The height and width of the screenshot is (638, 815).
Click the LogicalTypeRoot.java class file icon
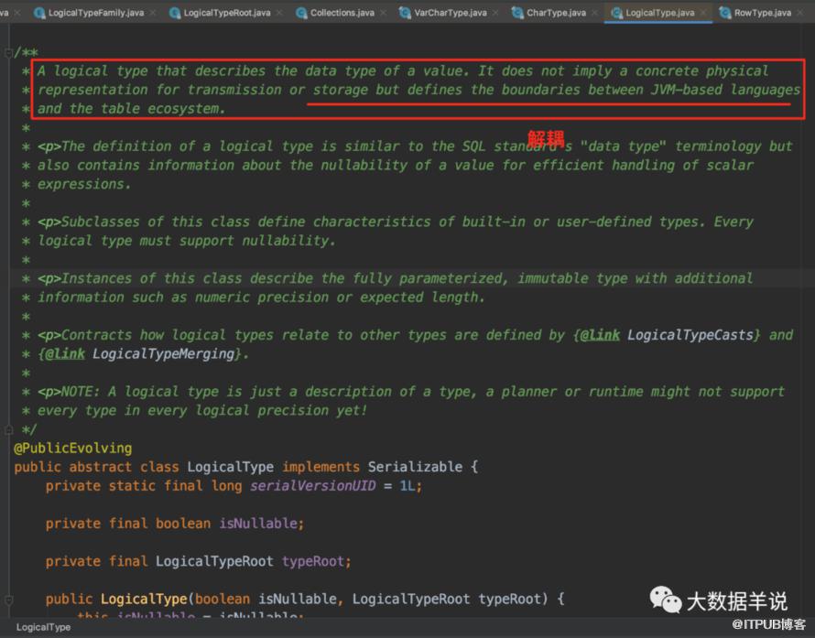coord(175,13)
